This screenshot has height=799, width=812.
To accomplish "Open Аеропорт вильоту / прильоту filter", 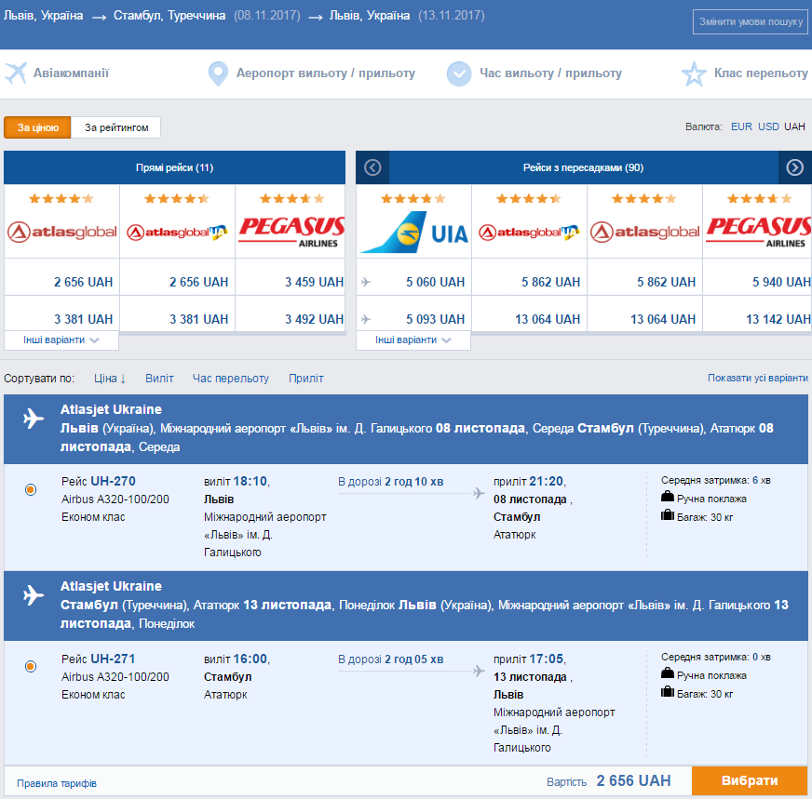I will [326, 73].
